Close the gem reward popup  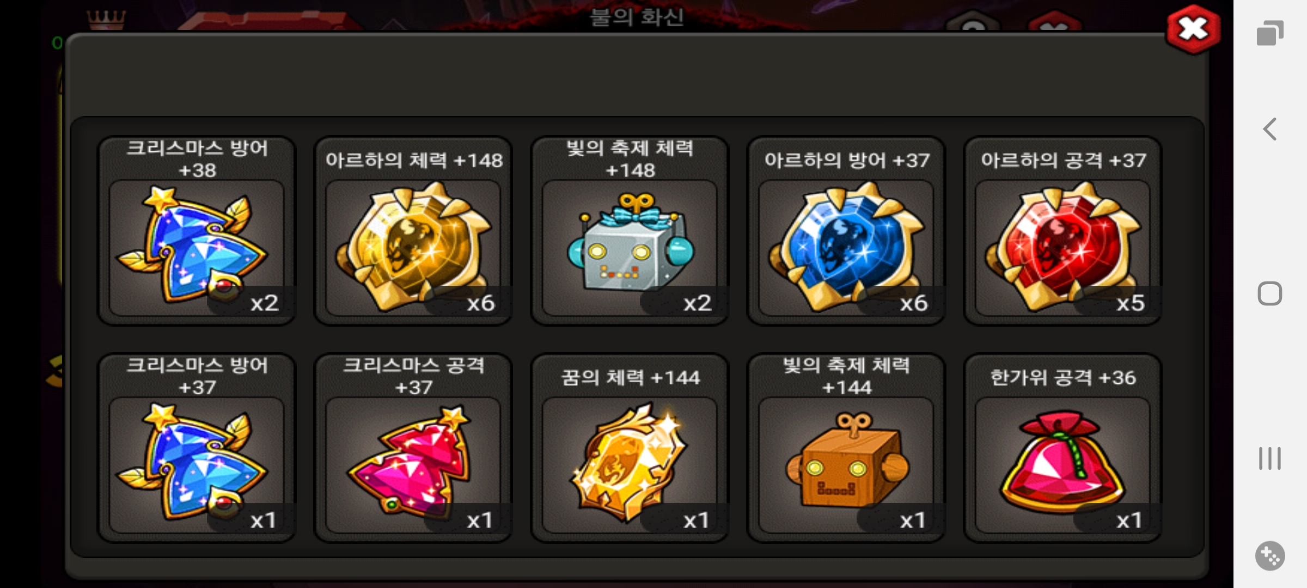[x=1193, y=29]
